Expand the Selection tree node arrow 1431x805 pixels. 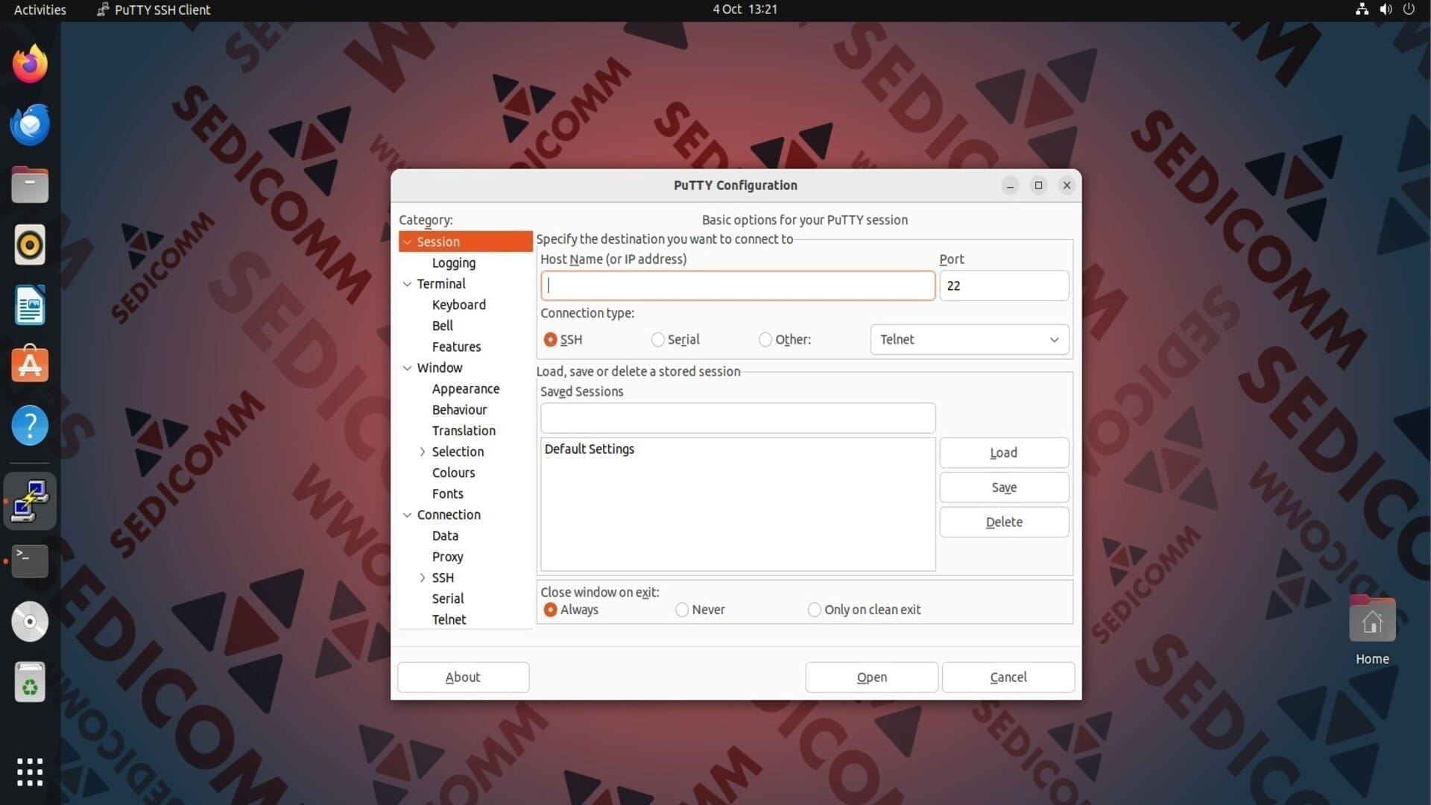[423, 452]
